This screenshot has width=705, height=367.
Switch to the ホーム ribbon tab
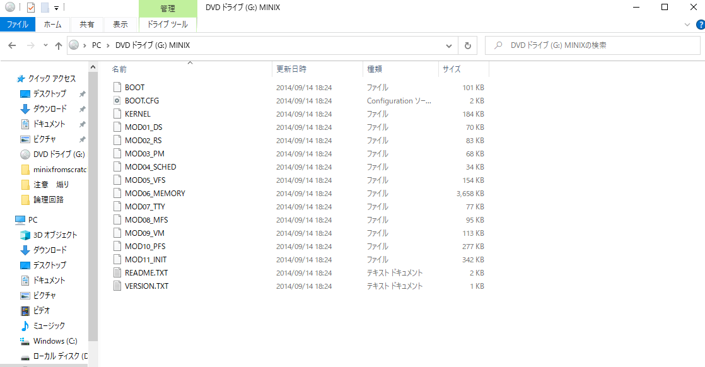[x=52, y=25]
